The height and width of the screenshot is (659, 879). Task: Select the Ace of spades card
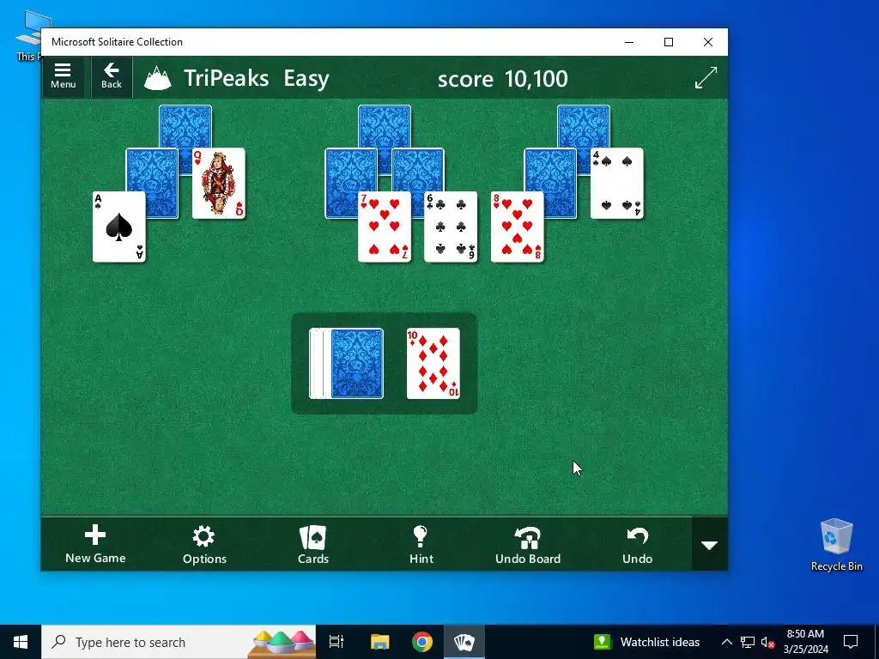pos(118,227)
